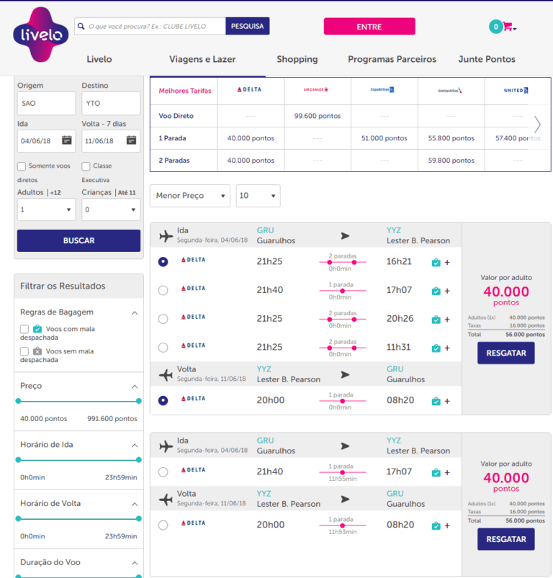The height and width of the screenshot is (578, 553).
Task: Click baggage icon for 16h21 arrival flight
Action: 436,263
